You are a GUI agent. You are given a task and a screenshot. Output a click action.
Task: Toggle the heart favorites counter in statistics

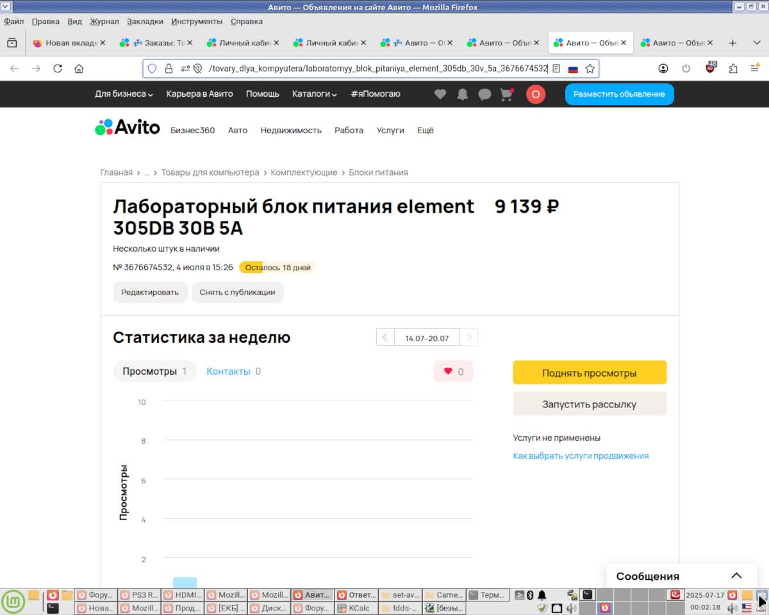pyautogui.click(x=453, y=372)
